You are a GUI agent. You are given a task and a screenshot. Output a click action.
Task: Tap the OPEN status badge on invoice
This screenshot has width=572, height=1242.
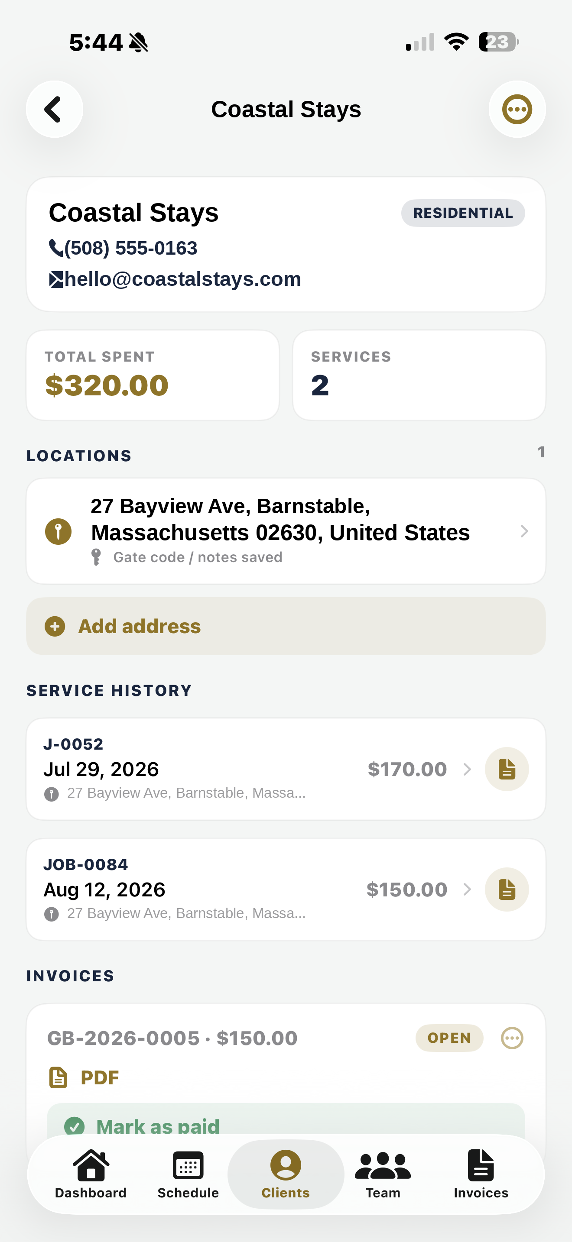(449, 1038)
